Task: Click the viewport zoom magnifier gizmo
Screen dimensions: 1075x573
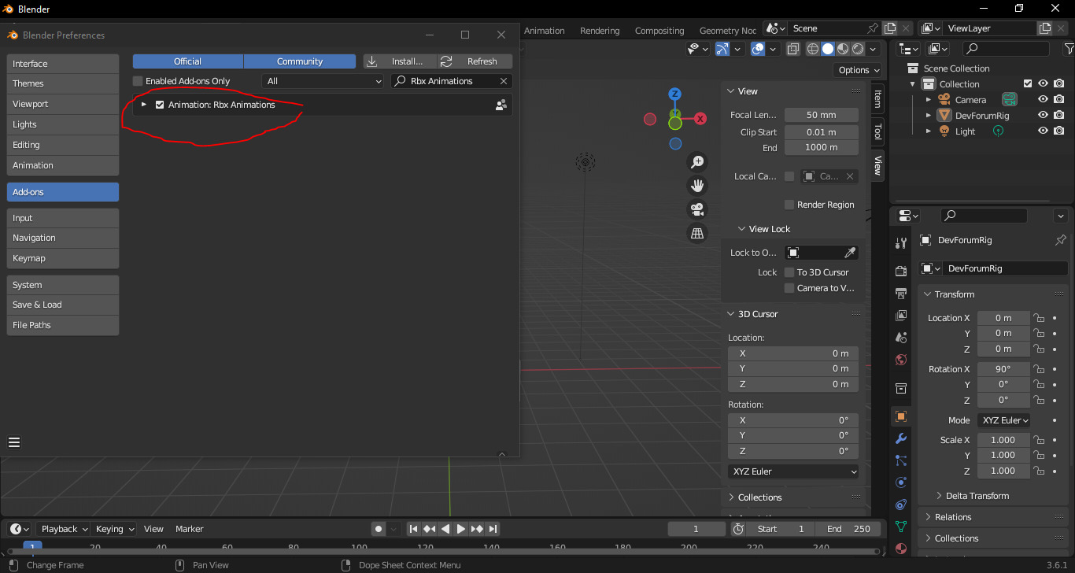Action: pos(696,161)
